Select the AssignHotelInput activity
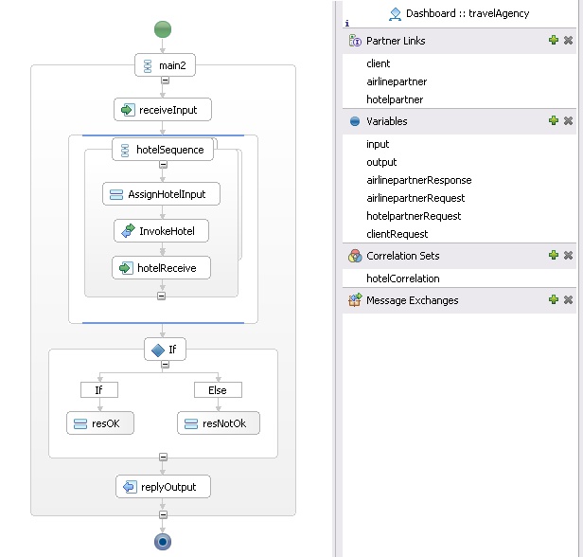 tap(162, 194)
